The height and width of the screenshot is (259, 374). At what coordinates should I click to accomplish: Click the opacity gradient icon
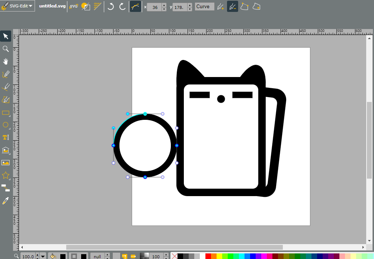coord(144,256)
